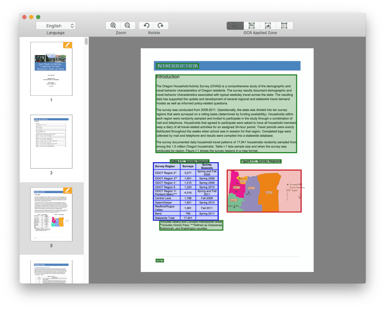Click the 'Statewide Total' cell
385x309 pixels.
pyautogui.click(x=167, y=218)
